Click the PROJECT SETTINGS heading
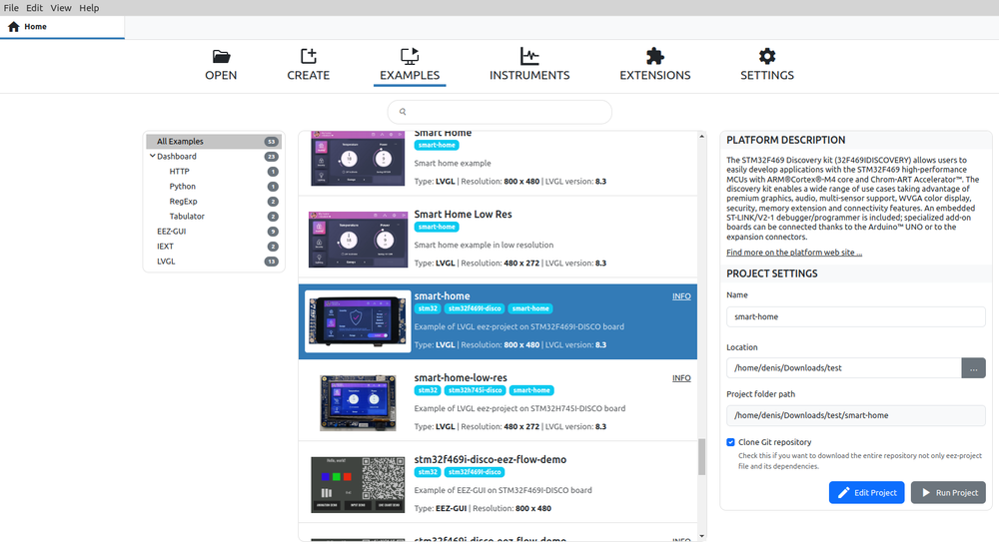 tap(771, 274)
